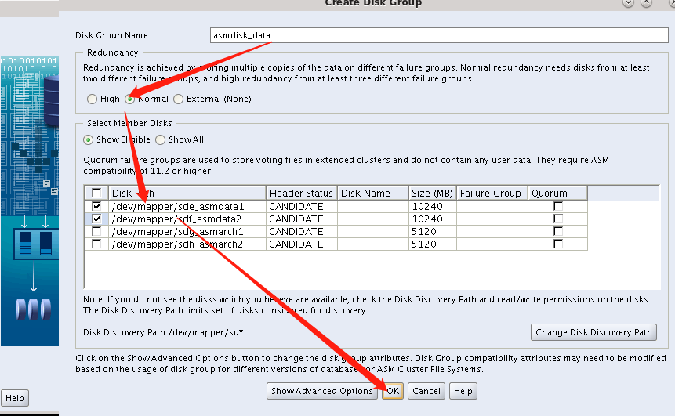Enable Quorum for sdf_asmdata2 row

coord(558,219)
